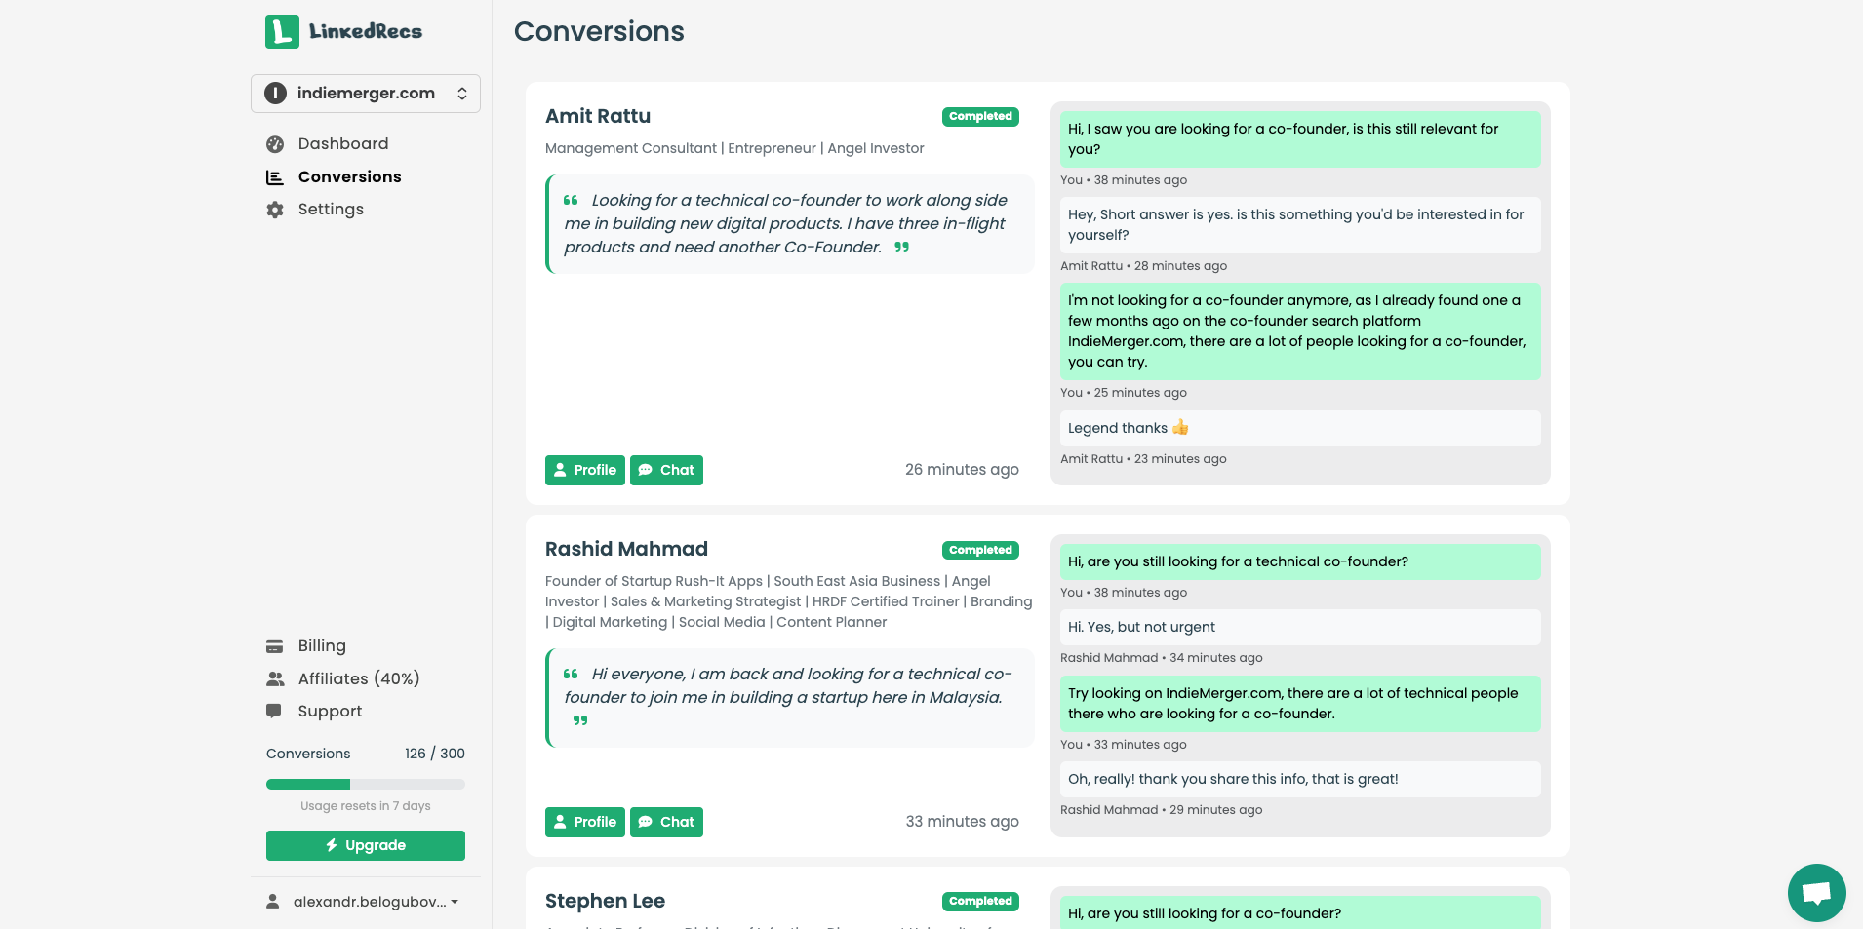Open the Affiliates (40%) menu item
This screenshot has width=1863, height=929.
pyautogui.click(x=358, y=678)
